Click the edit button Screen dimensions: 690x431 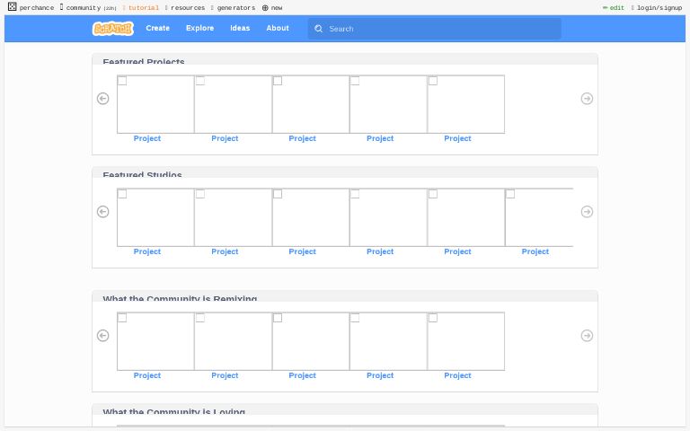coord(616,8)
